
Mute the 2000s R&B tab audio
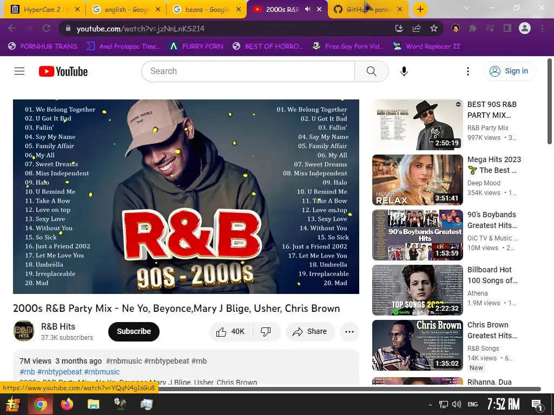click(308, 9)
